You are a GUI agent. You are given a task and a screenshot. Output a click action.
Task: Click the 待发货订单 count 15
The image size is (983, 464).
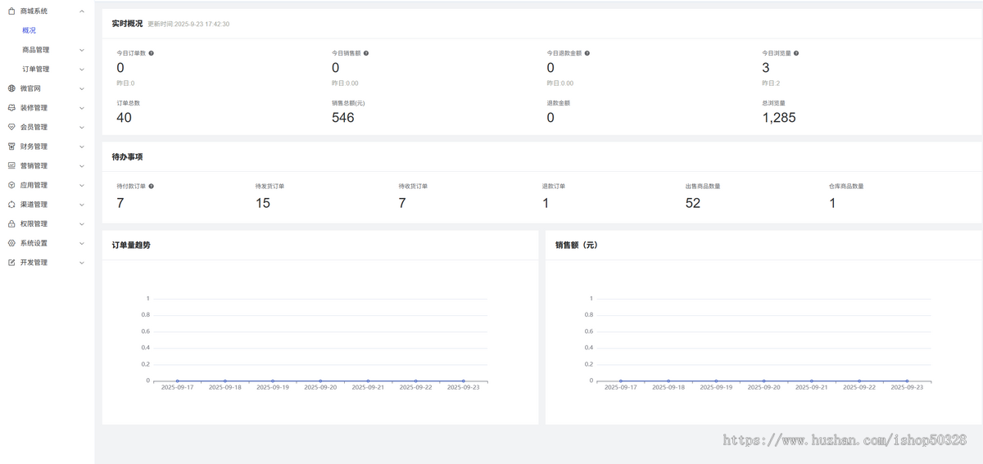click(x=263, y=203)
